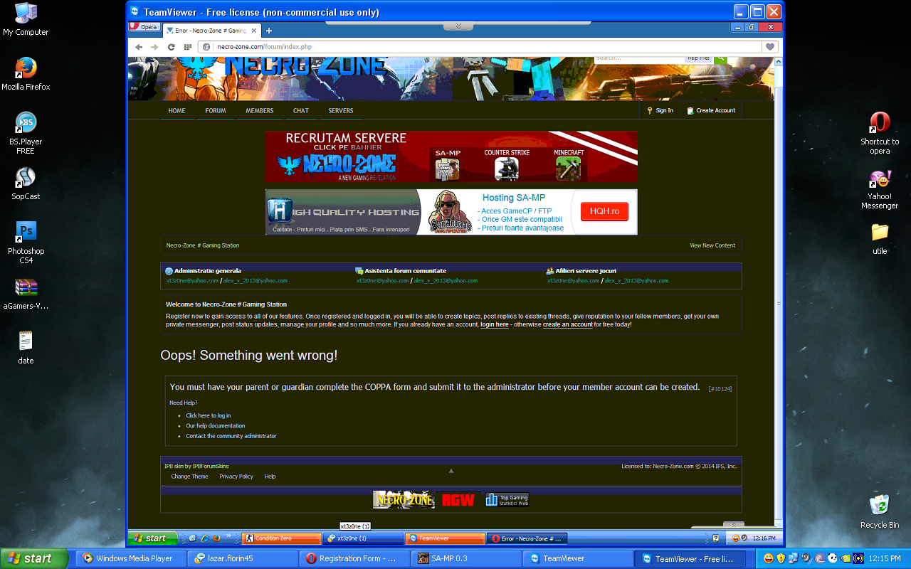911x569 pixels.
Task: Open the MEMBERS menu item
Action: pos(260,111)
